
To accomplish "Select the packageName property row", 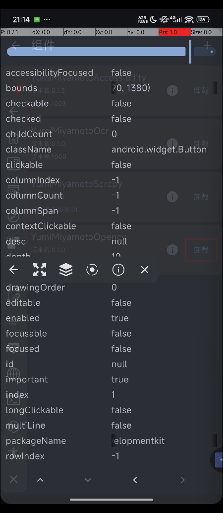I will pos(111,440).
